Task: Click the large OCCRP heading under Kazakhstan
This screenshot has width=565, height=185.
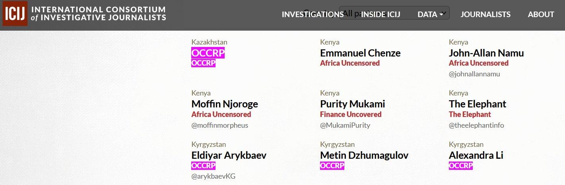Action: (208, 53)
